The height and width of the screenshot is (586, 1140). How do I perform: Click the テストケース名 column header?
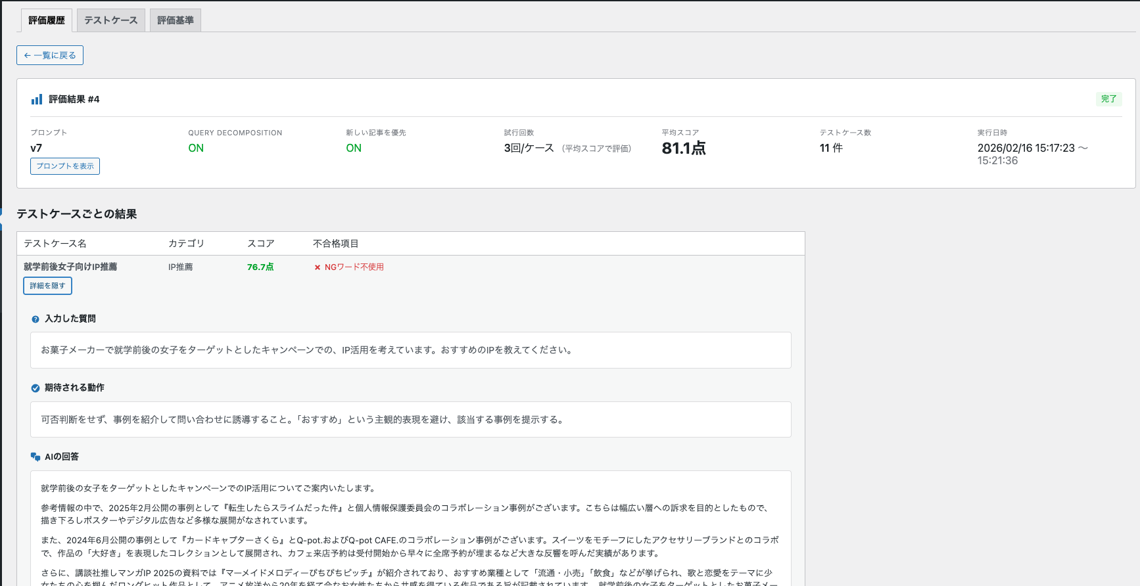click(55, 244)
